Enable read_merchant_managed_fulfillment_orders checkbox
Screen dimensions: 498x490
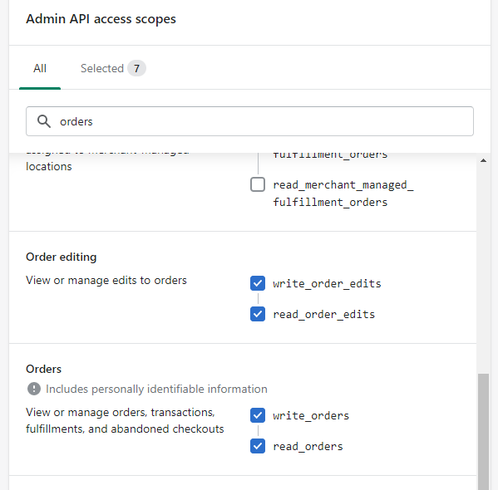pos(258,184)
